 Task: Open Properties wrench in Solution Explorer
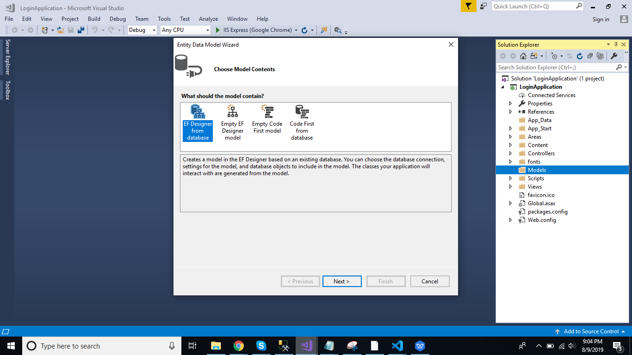tap(614, 56)
